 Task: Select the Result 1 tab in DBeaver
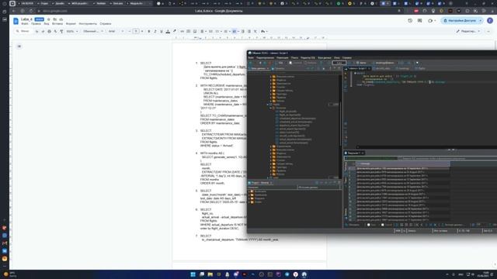[x=354, y=153]
